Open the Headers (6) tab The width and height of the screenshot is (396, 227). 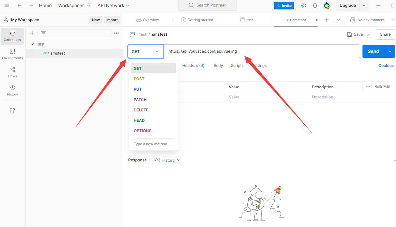tap(193, 66)
